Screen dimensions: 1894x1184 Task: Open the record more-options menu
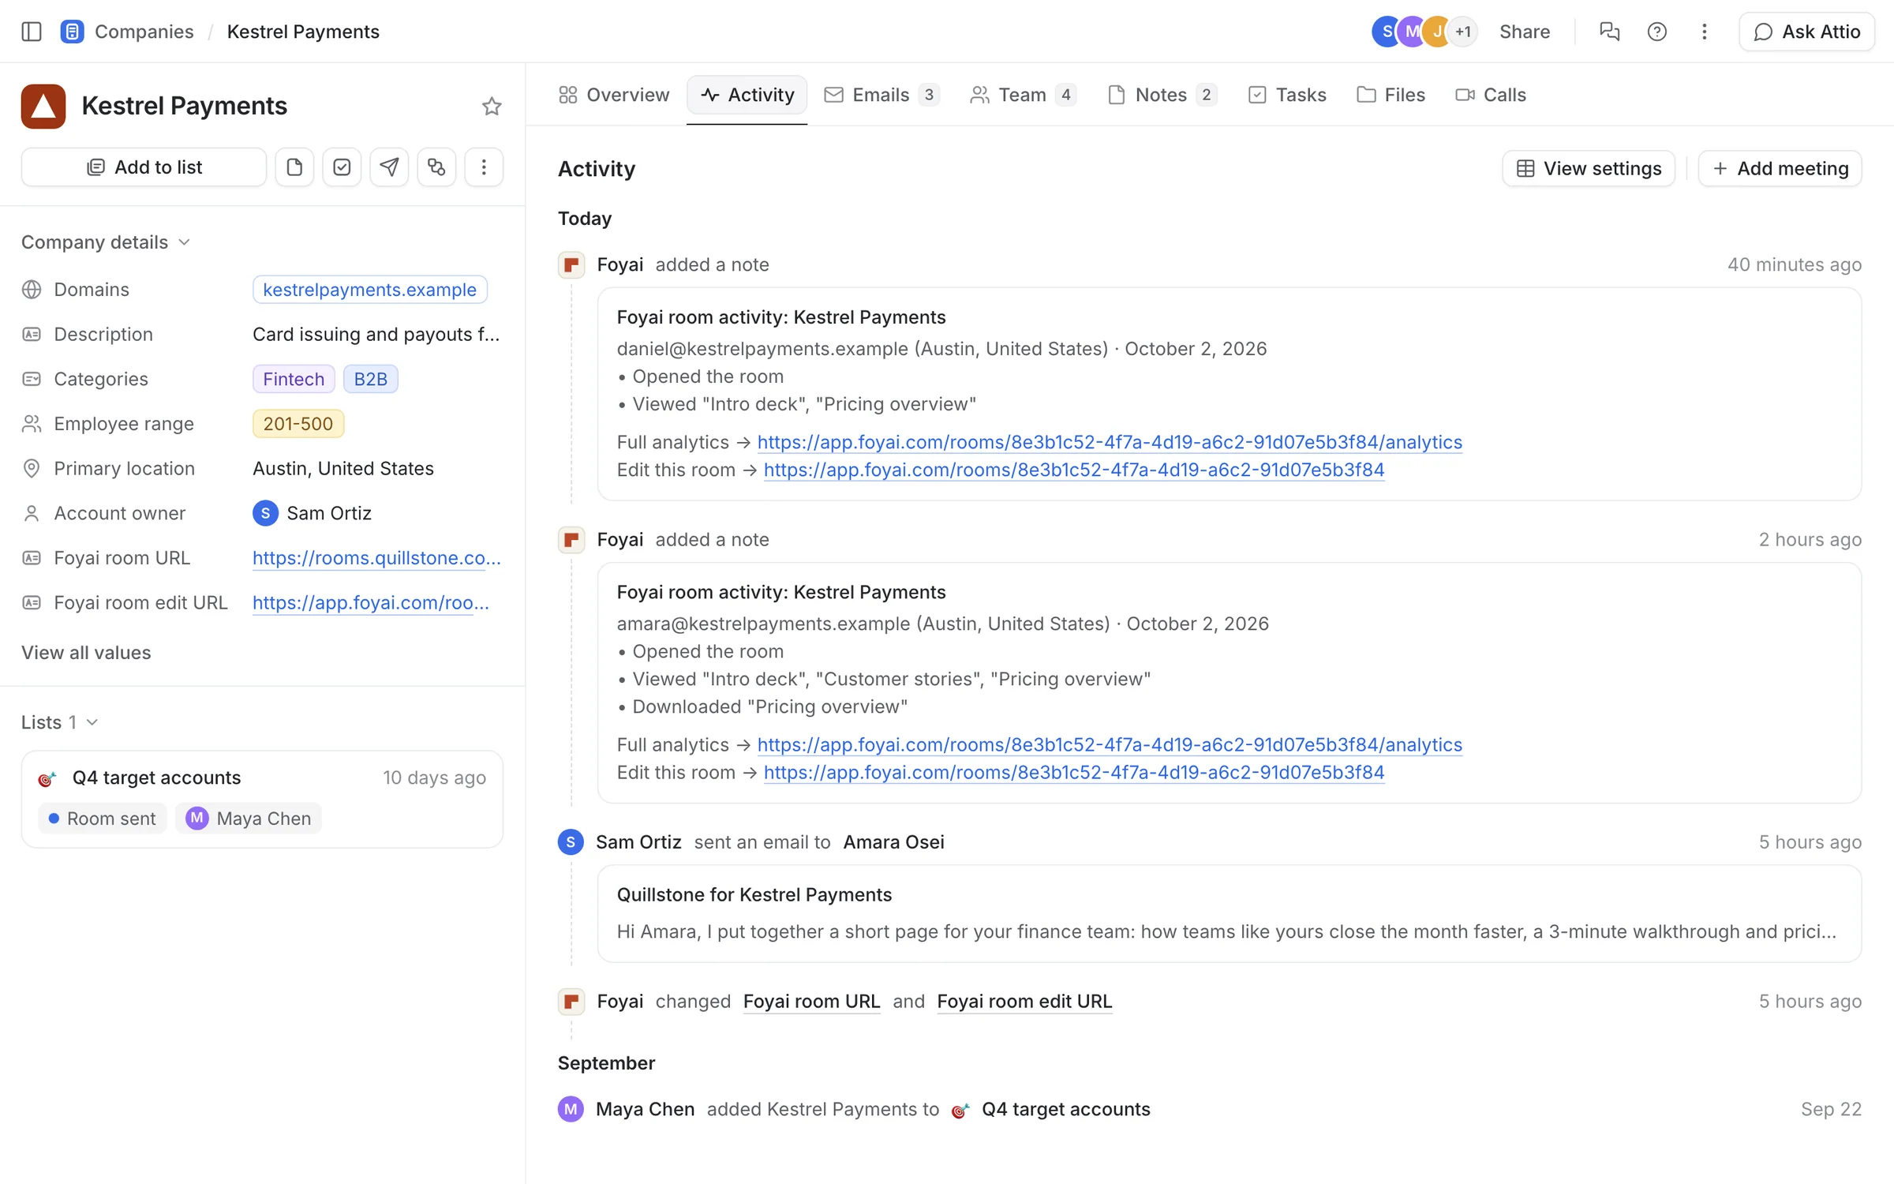484,167
